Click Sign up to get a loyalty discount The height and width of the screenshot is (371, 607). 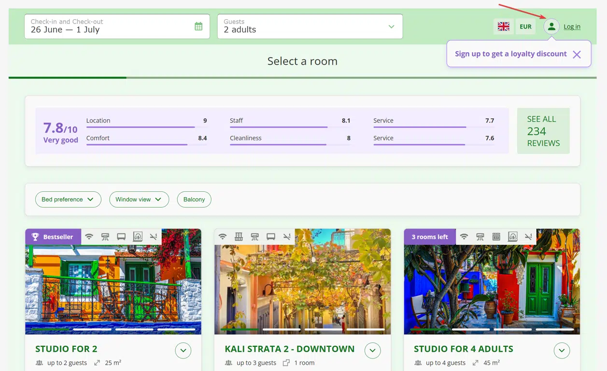(511, 54)
